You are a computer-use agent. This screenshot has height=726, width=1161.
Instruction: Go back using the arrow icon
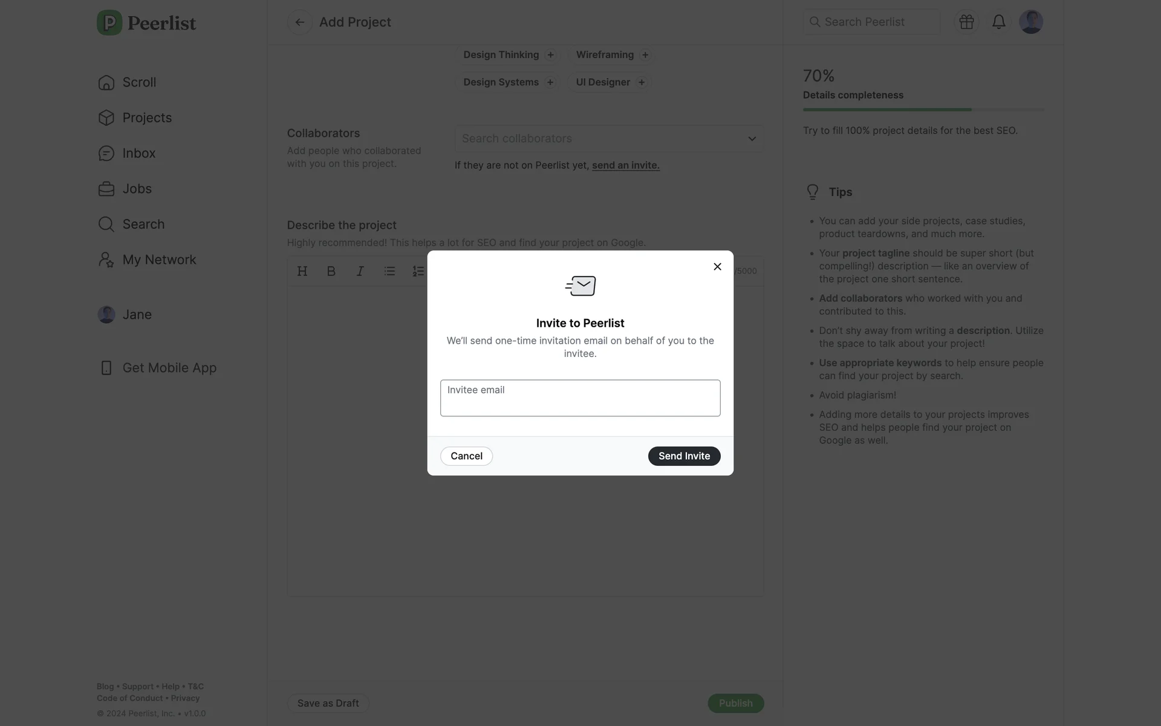pos(299,22)
